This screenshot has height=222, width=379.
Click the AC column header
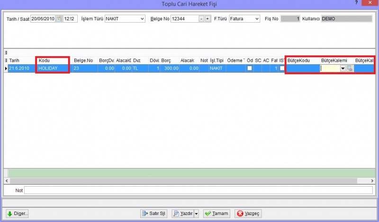click(x=266, y=60)
